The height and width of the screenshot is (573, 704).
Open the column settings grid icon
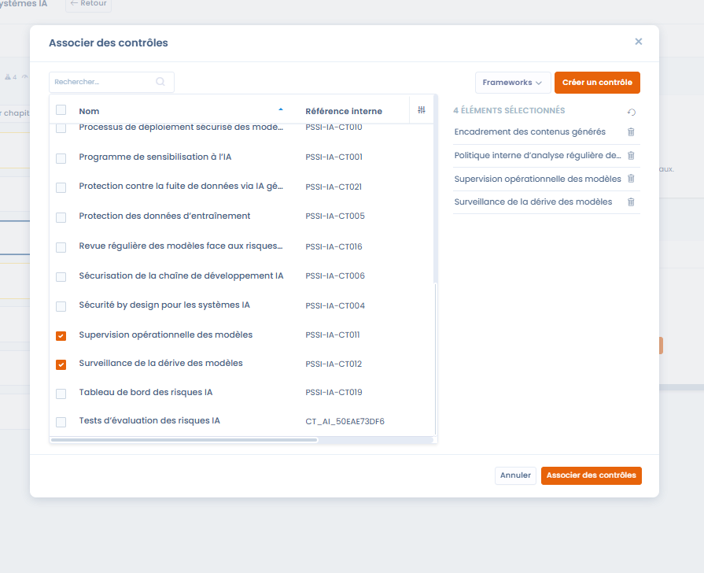pyautogui.click(x=422, y=110)
